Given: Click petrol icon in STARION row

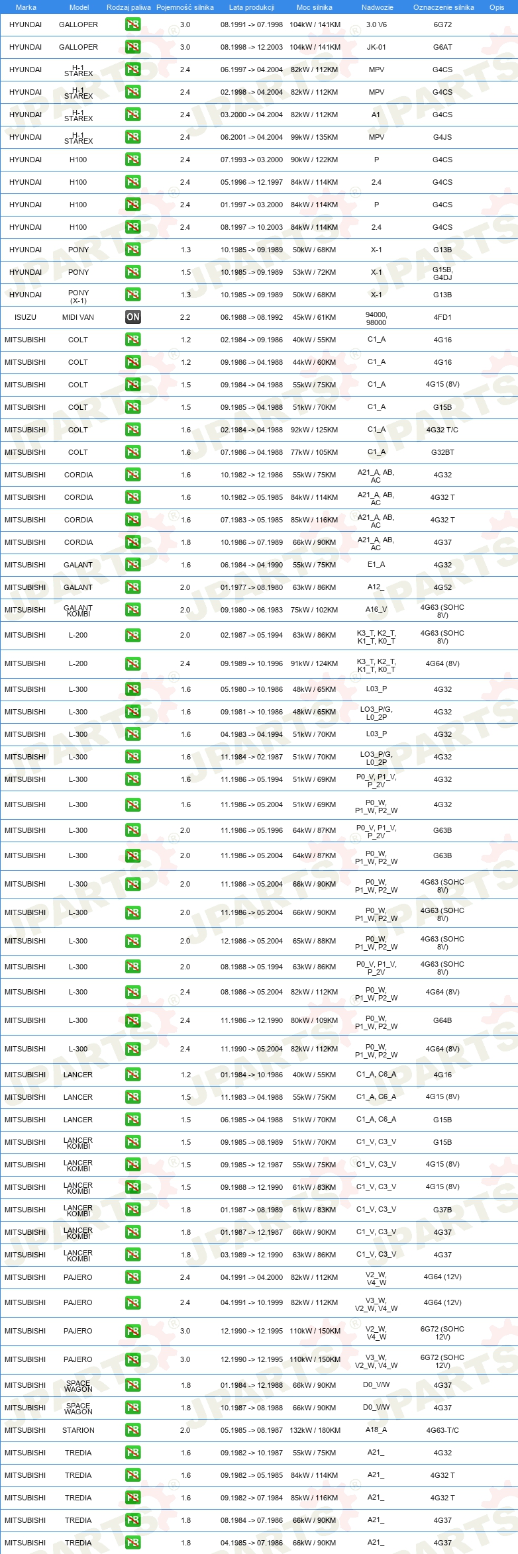Looking at the screenshot, I should (133, 1430).
